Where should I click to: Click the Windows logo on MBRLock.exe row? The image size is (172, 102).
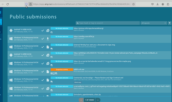click(11, 71)
